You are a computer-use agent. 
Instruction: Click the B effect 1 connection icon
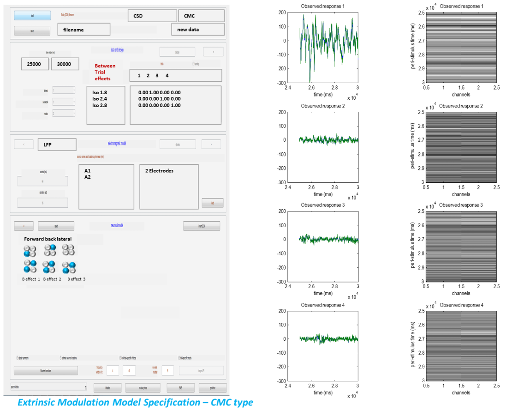[30, 267]
